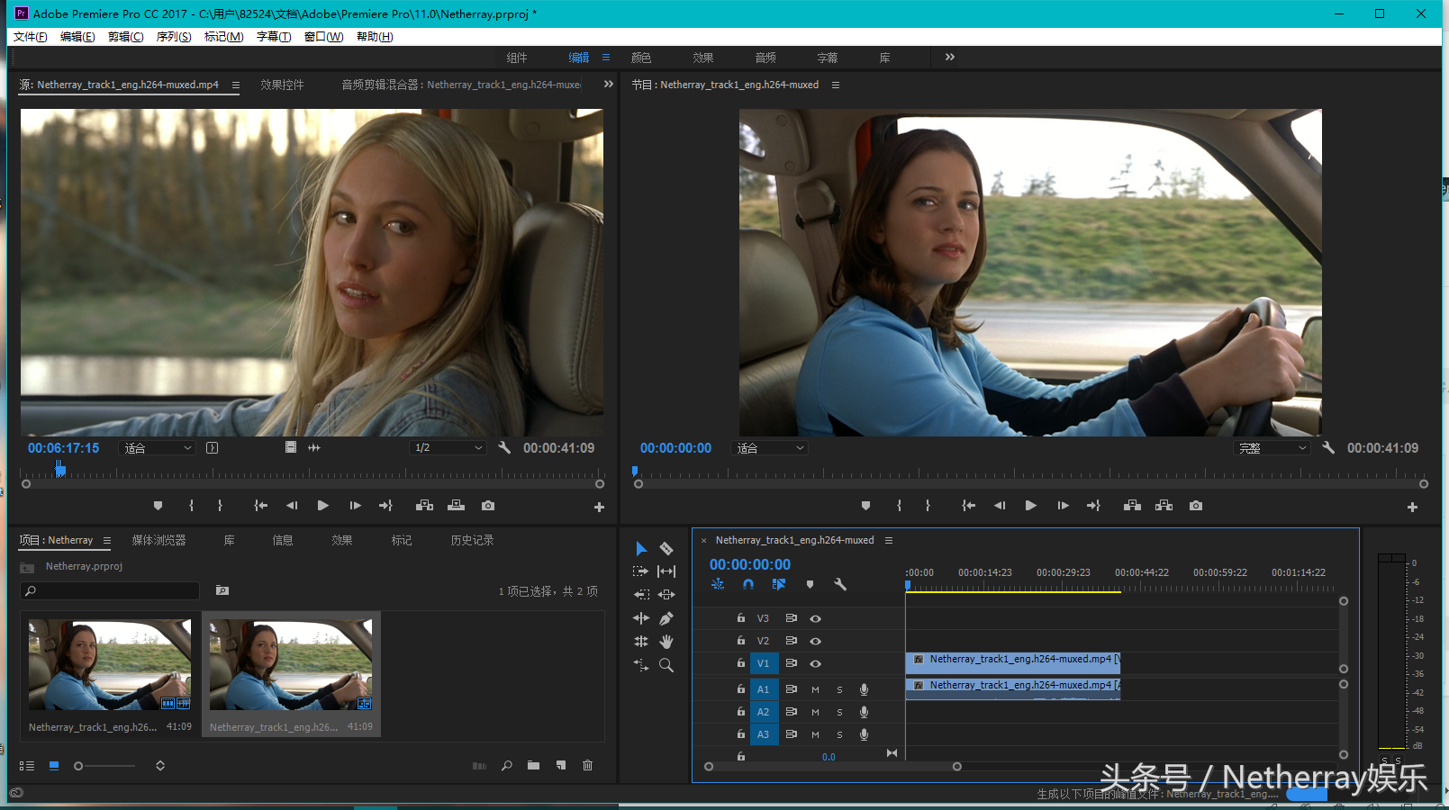Screen dimensions: 1449x810
Task: Hide the V1 track output eye
Action: [x=815, y=663]
